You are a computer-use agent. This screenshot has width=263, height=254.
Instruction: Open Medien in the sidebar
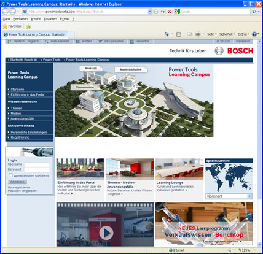[16, 114]
